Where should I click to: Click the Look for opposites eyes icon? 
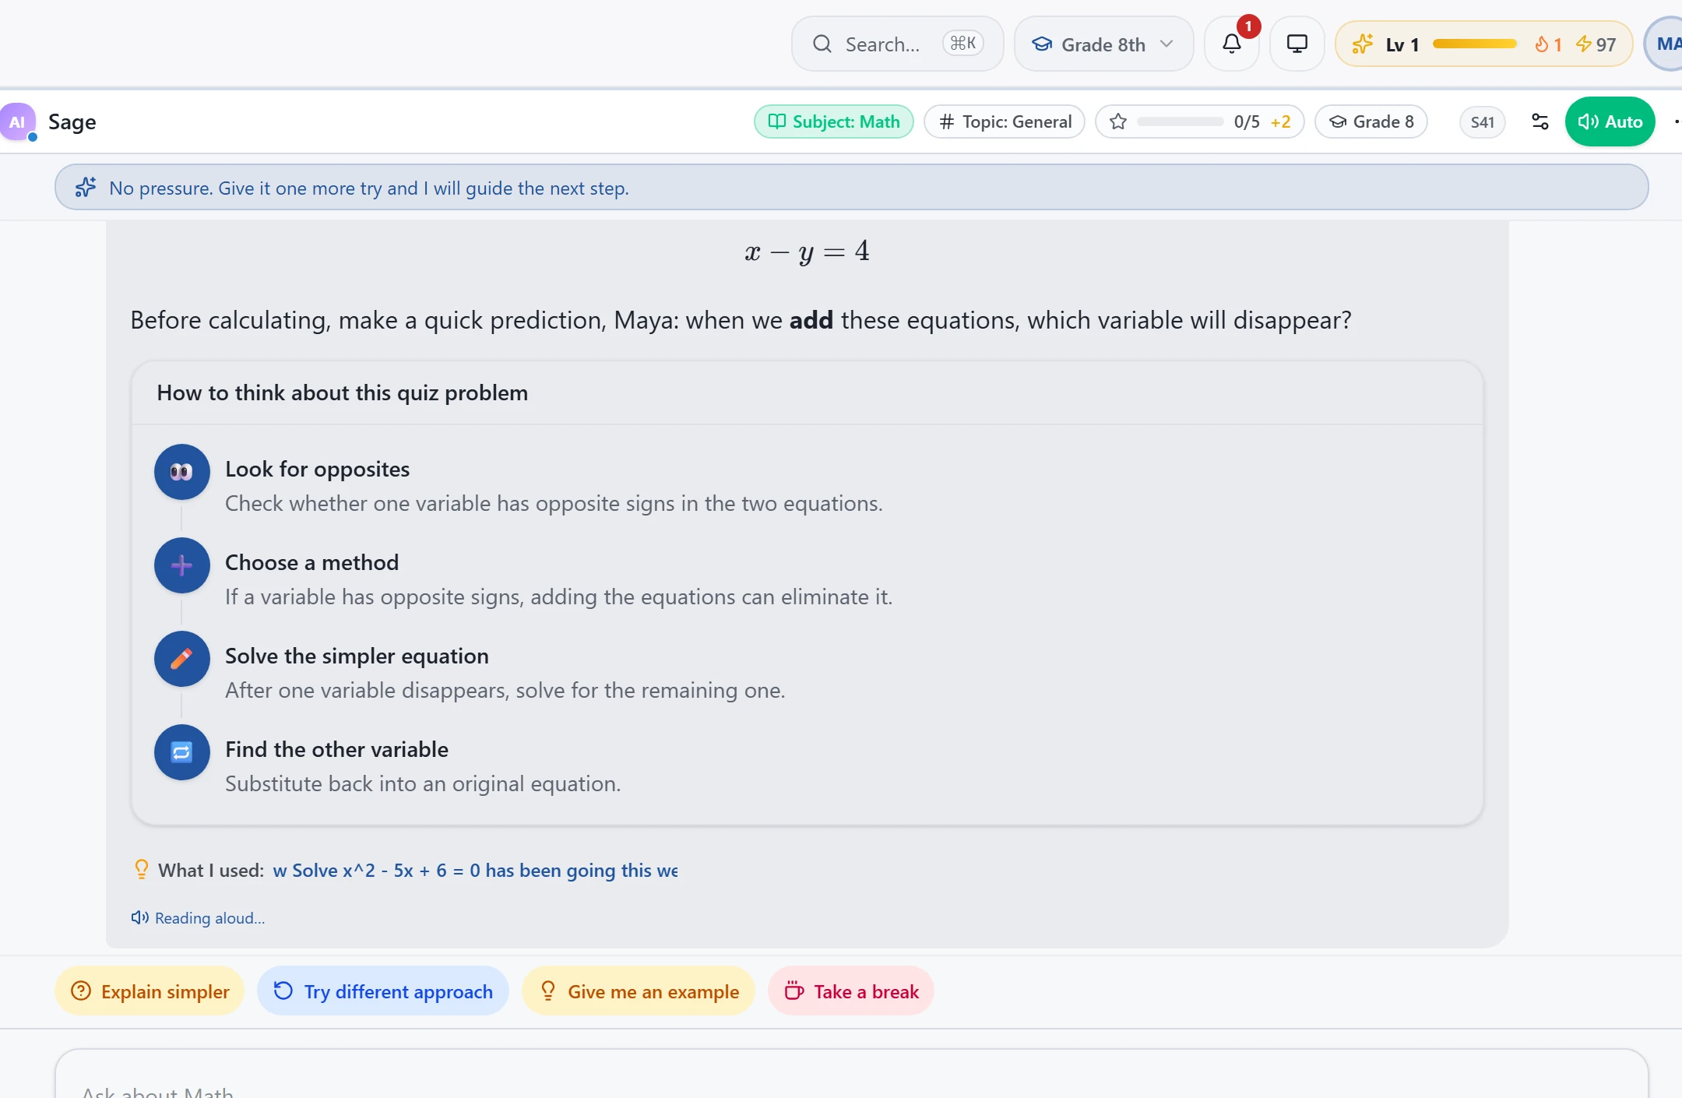(x=181, y=472)
